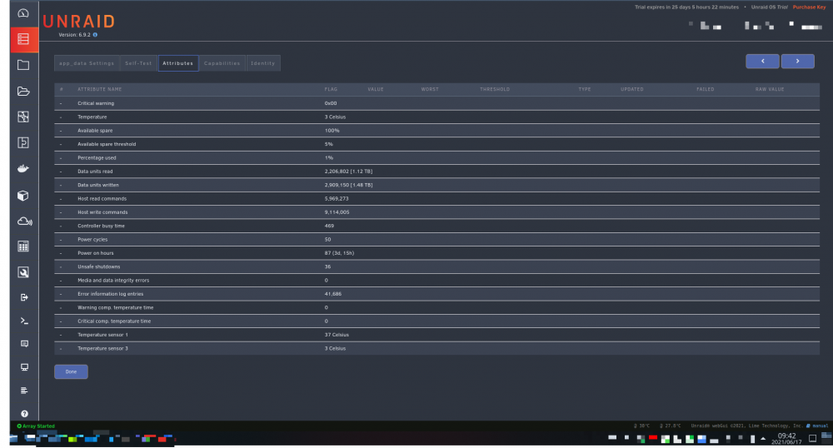833x448 pixels.
Task: Open the Users open-folder icon in sidebar
Action: (23, 92)
